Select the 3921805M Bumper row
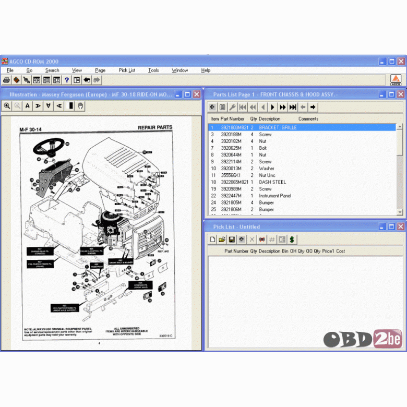Image resolution: width=407 pixels, height=407 pixels. [302, 202]
